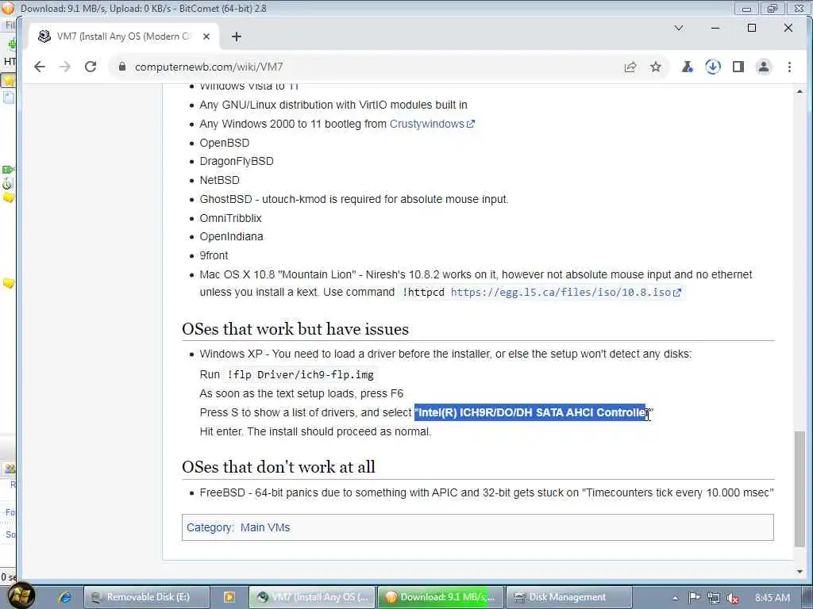Open the Chrome three-dot menu

tap(789, 67)
